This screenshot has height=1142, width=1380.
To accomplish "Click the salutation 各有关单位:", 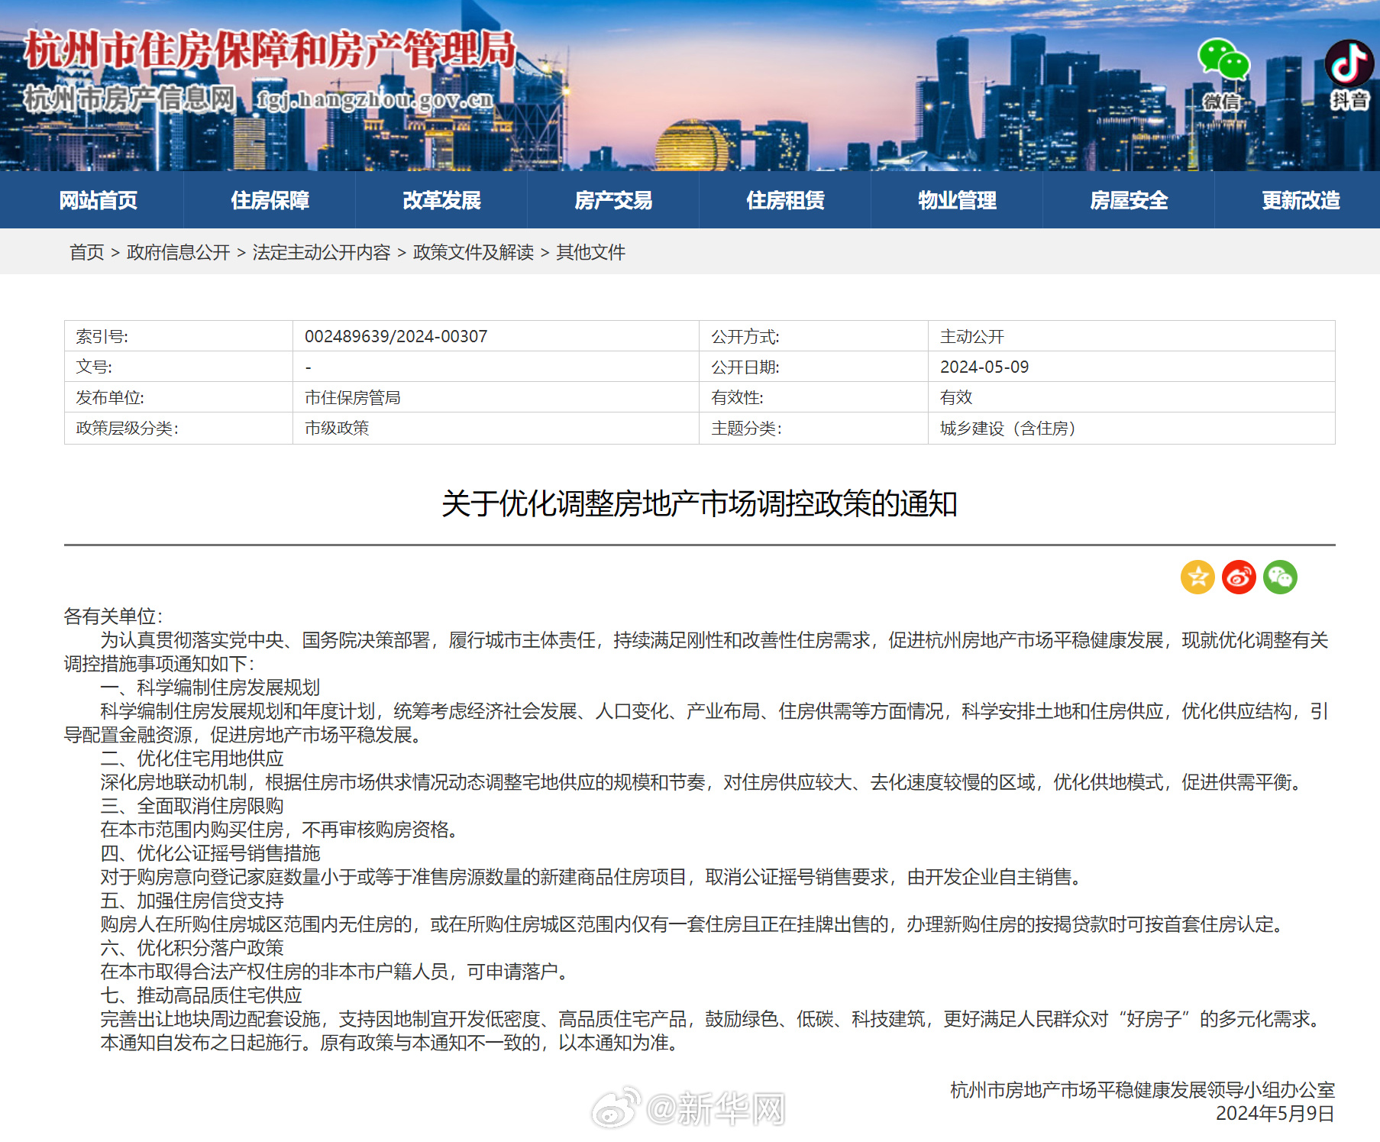I will coord(113,616).
